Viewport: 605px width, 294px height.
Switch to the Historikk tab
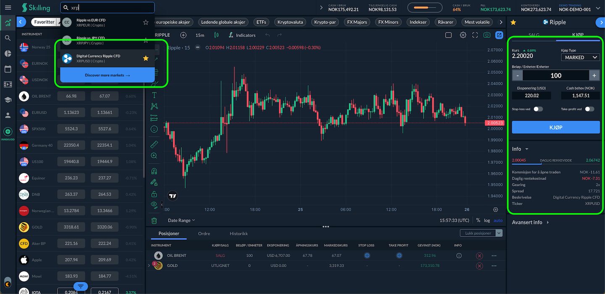click(239, 234)
